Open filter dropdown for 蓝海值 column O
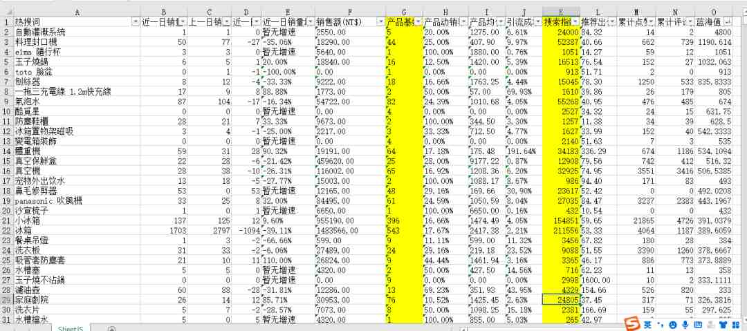 pos(728,21)
